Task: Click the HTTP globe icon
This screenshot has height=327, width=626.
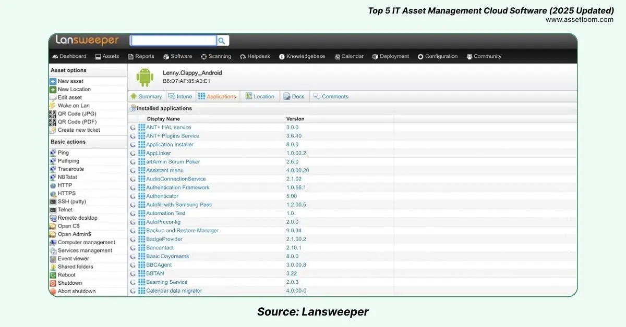Action: (x=53, y=185)
